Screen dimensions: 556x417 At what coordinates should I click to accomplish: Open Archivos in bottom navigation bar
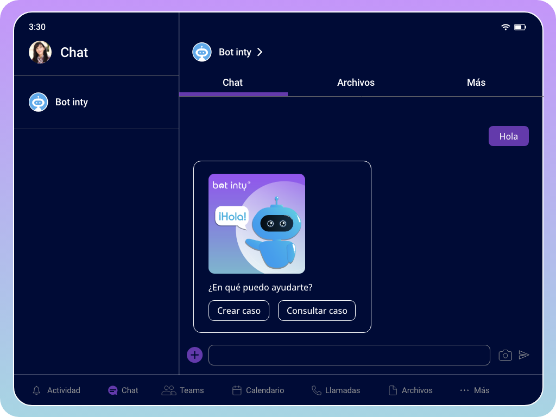pyautogui.click(x=410, y=390)
